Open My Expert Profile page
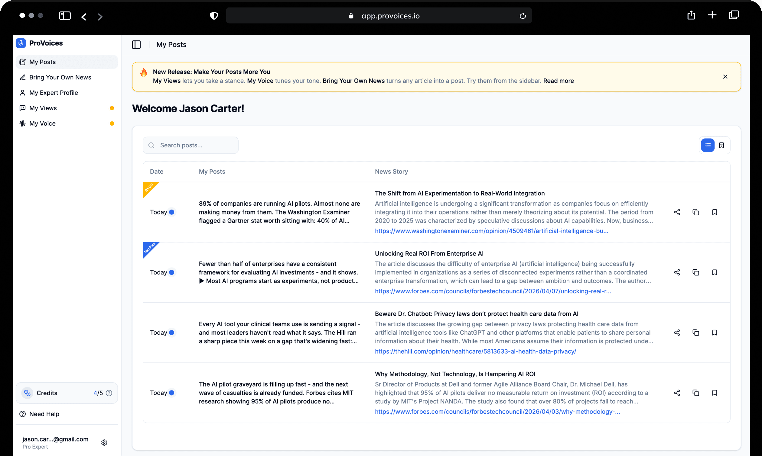This screenshot has height=456, width=762. [54, 93]
